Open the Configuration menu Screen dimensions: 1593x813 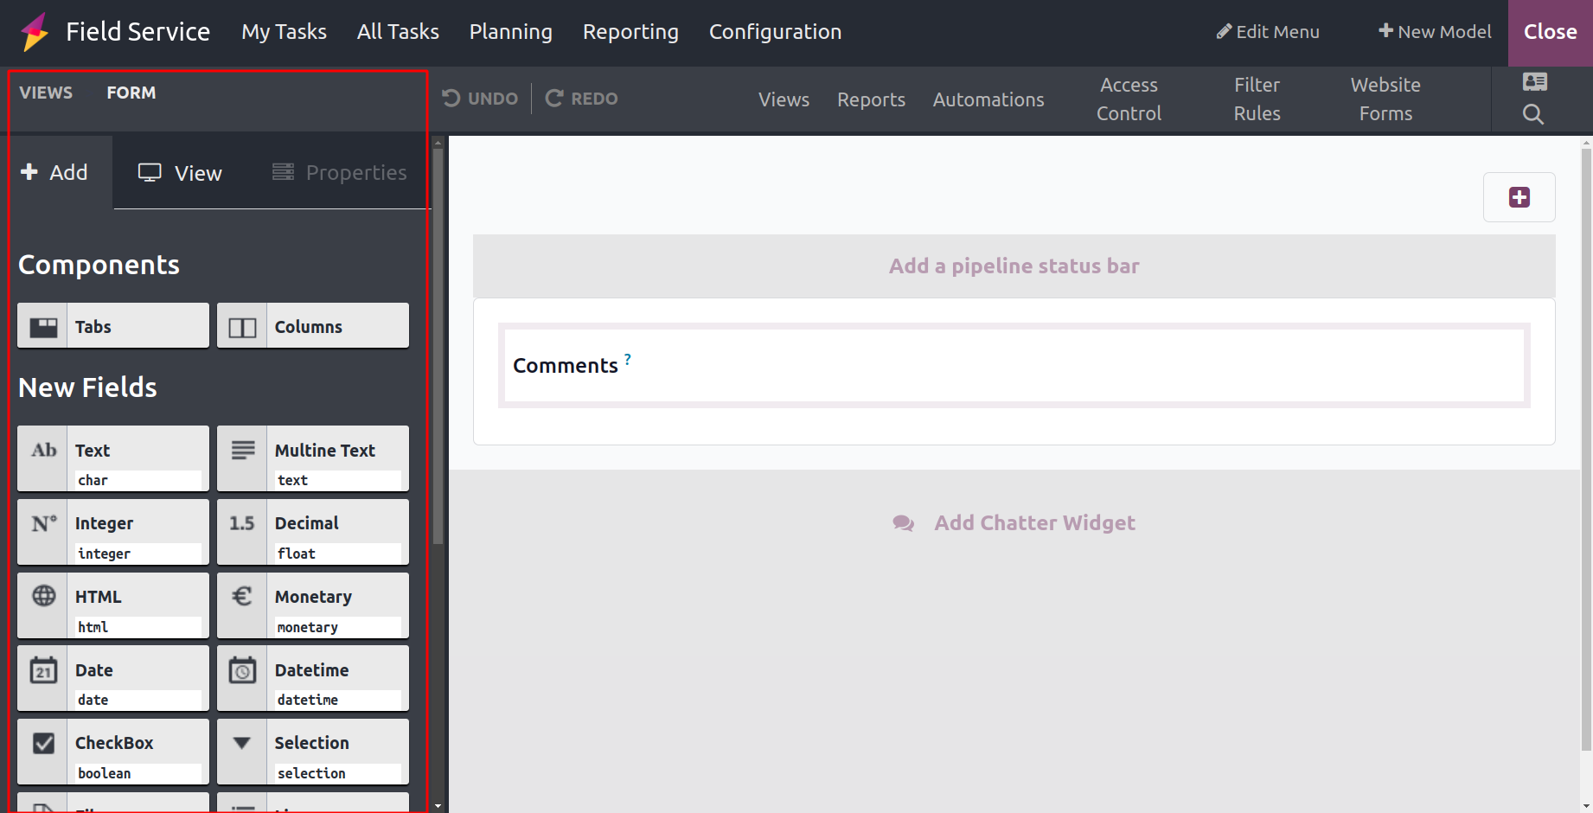click(x=775, y=32)
